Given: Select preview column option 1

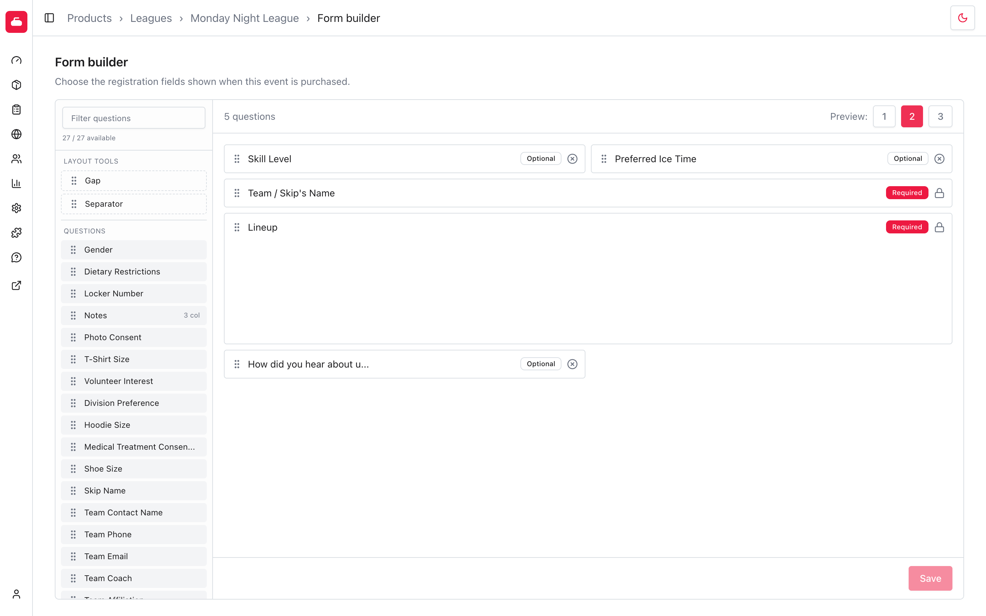Looking at the screenshot, I should click(x=884, y=116).
